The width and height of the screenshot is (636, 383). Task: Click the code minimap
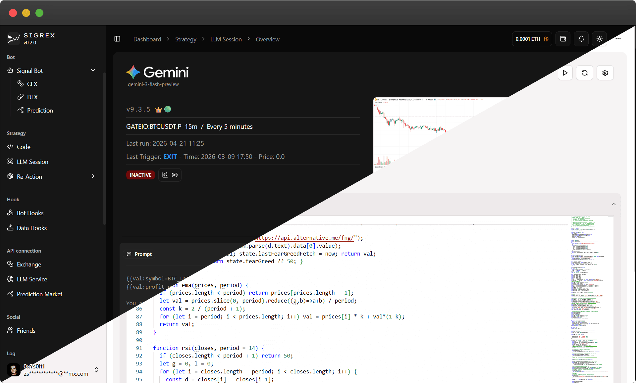tap(589, 299)
